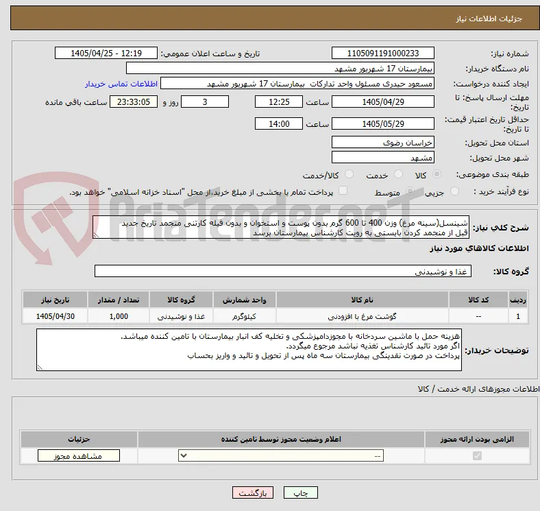Select the متوسط purchase type radio
The image size is (540, 511).
tap(410, 191)
